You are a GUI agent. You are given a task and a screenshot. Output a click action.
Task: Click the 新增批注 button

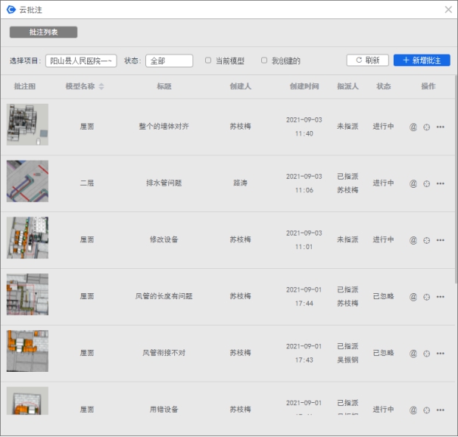click(x=422, y=61)
